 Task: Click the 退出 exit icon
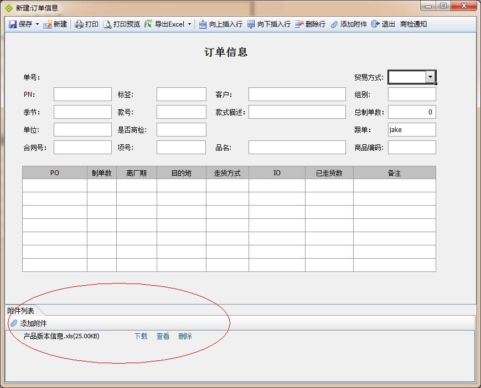[x=376, y=24]
